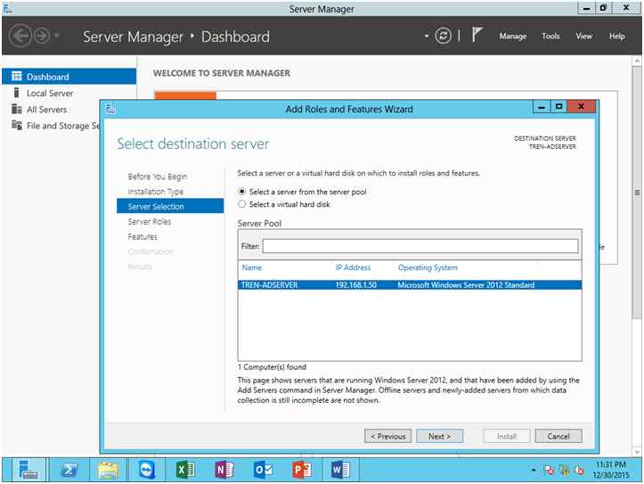
Task: Go to the Before You Begin step
Action: tap(158, 176)
